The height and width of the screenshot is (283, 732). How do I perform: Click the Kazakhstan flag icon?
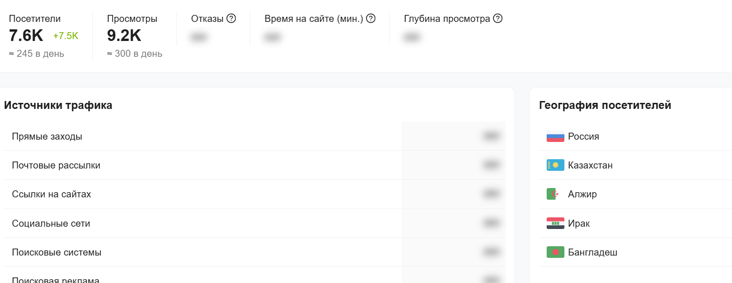pyautogui.click(x=555, y=166)
